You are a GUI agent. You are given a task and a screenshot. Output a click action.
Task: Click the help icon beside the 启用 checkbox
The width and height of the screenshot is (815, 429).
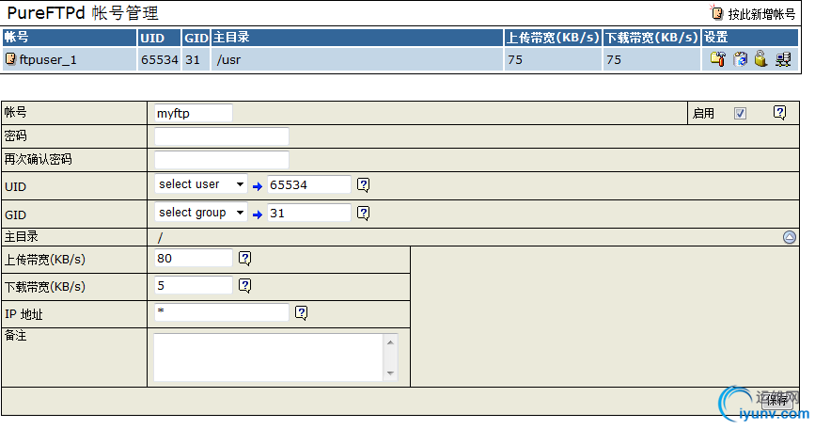[x=779, y=113]
